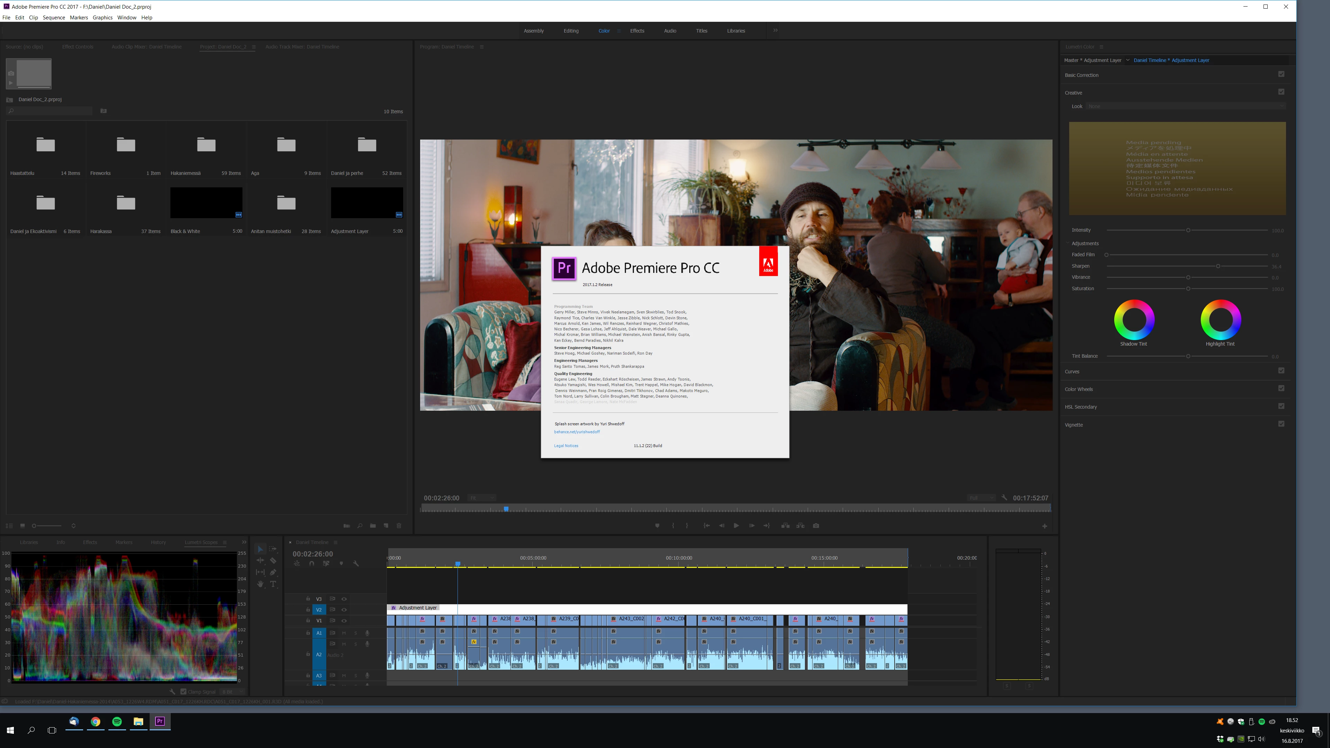
Task: Adjust the Sharpen slider handle
Action: tap(1218, 266)
